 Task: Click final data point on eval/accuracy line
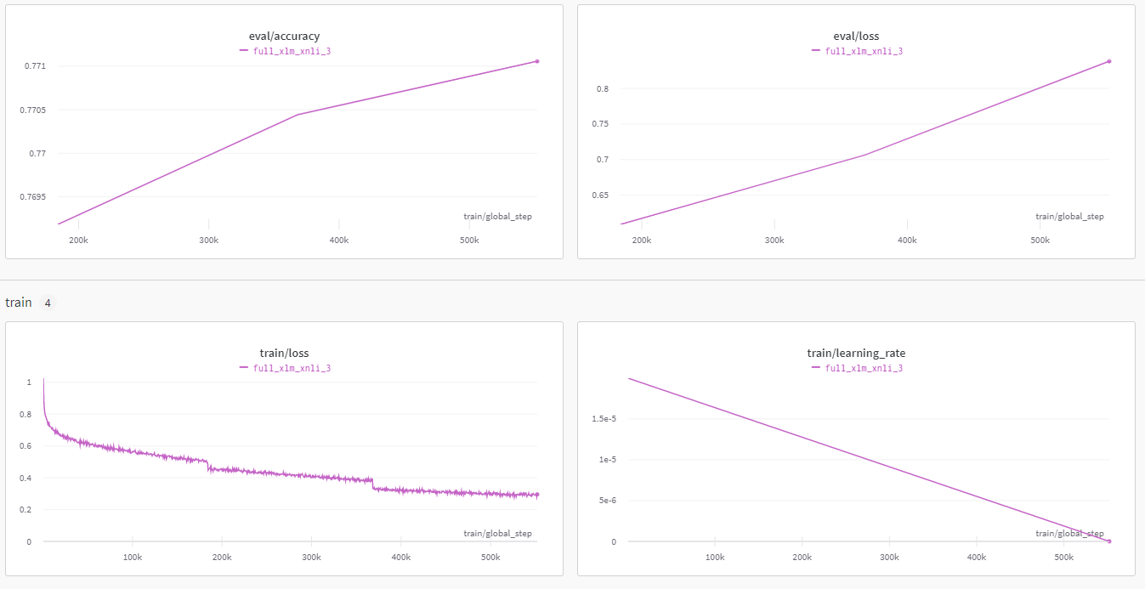point(537,61)
